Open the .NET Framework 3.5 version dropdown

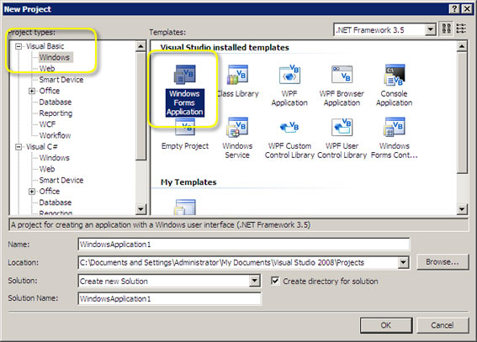click(x=430, y=29)
